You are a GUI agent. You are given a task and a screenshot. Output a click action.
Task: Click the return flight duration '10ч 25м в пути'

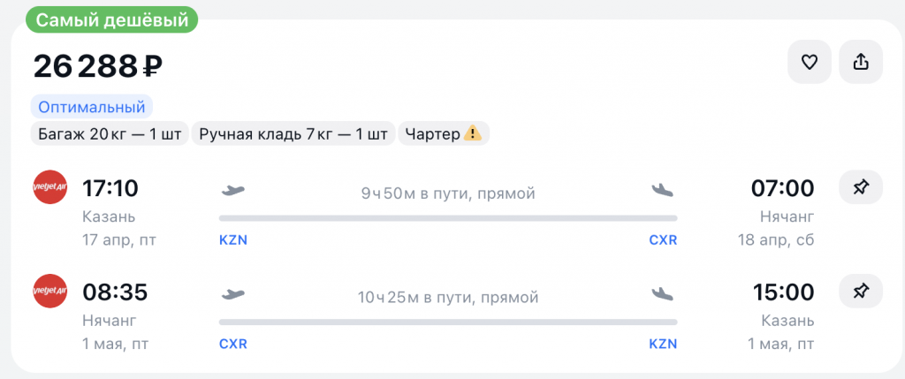click(447, 297)
